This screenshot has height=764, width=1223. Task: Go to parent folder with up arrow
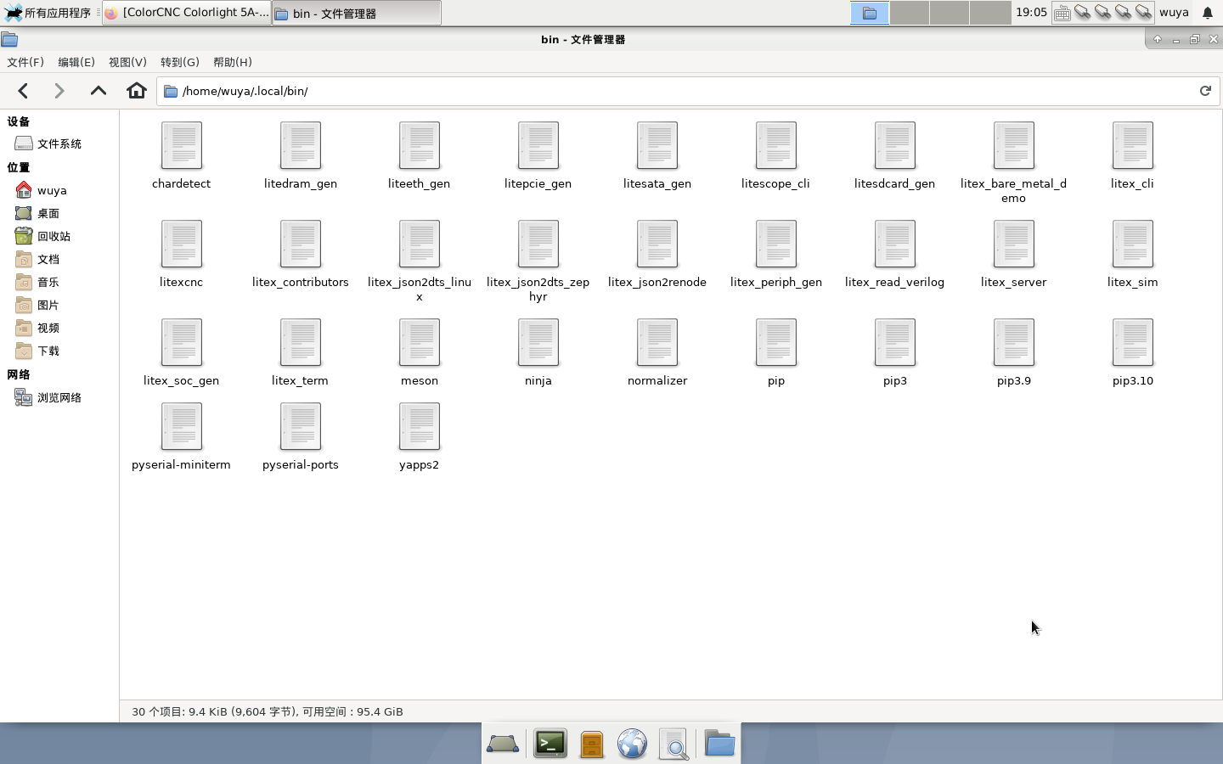[x=99, y=91]
